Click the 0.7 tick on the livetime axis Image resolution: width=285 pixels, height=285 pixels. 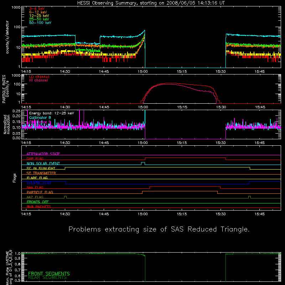[18, 270]
